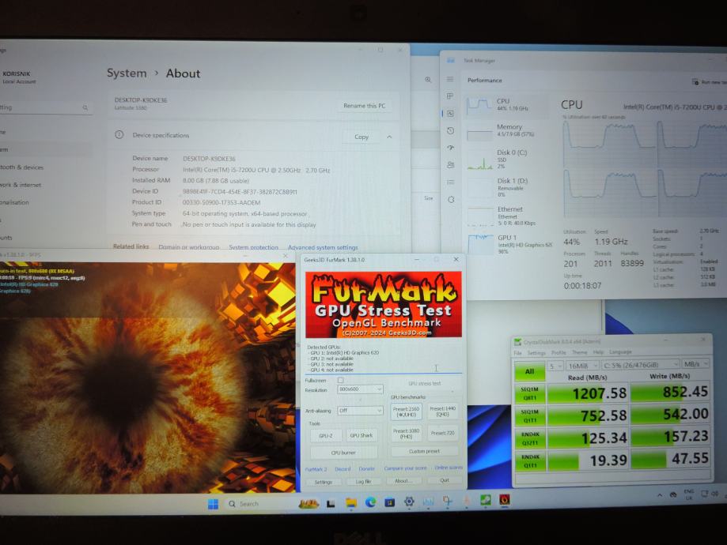The height and width of the screenshot is (545, 727).
Task: Open Help menu in CrystalDiskMark
Action: 598,352
